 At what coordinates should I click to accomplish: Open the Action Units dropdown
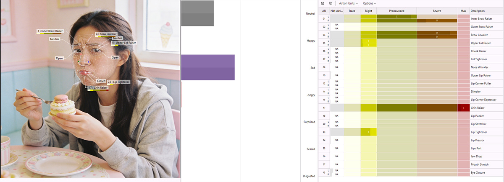(347, 3)
